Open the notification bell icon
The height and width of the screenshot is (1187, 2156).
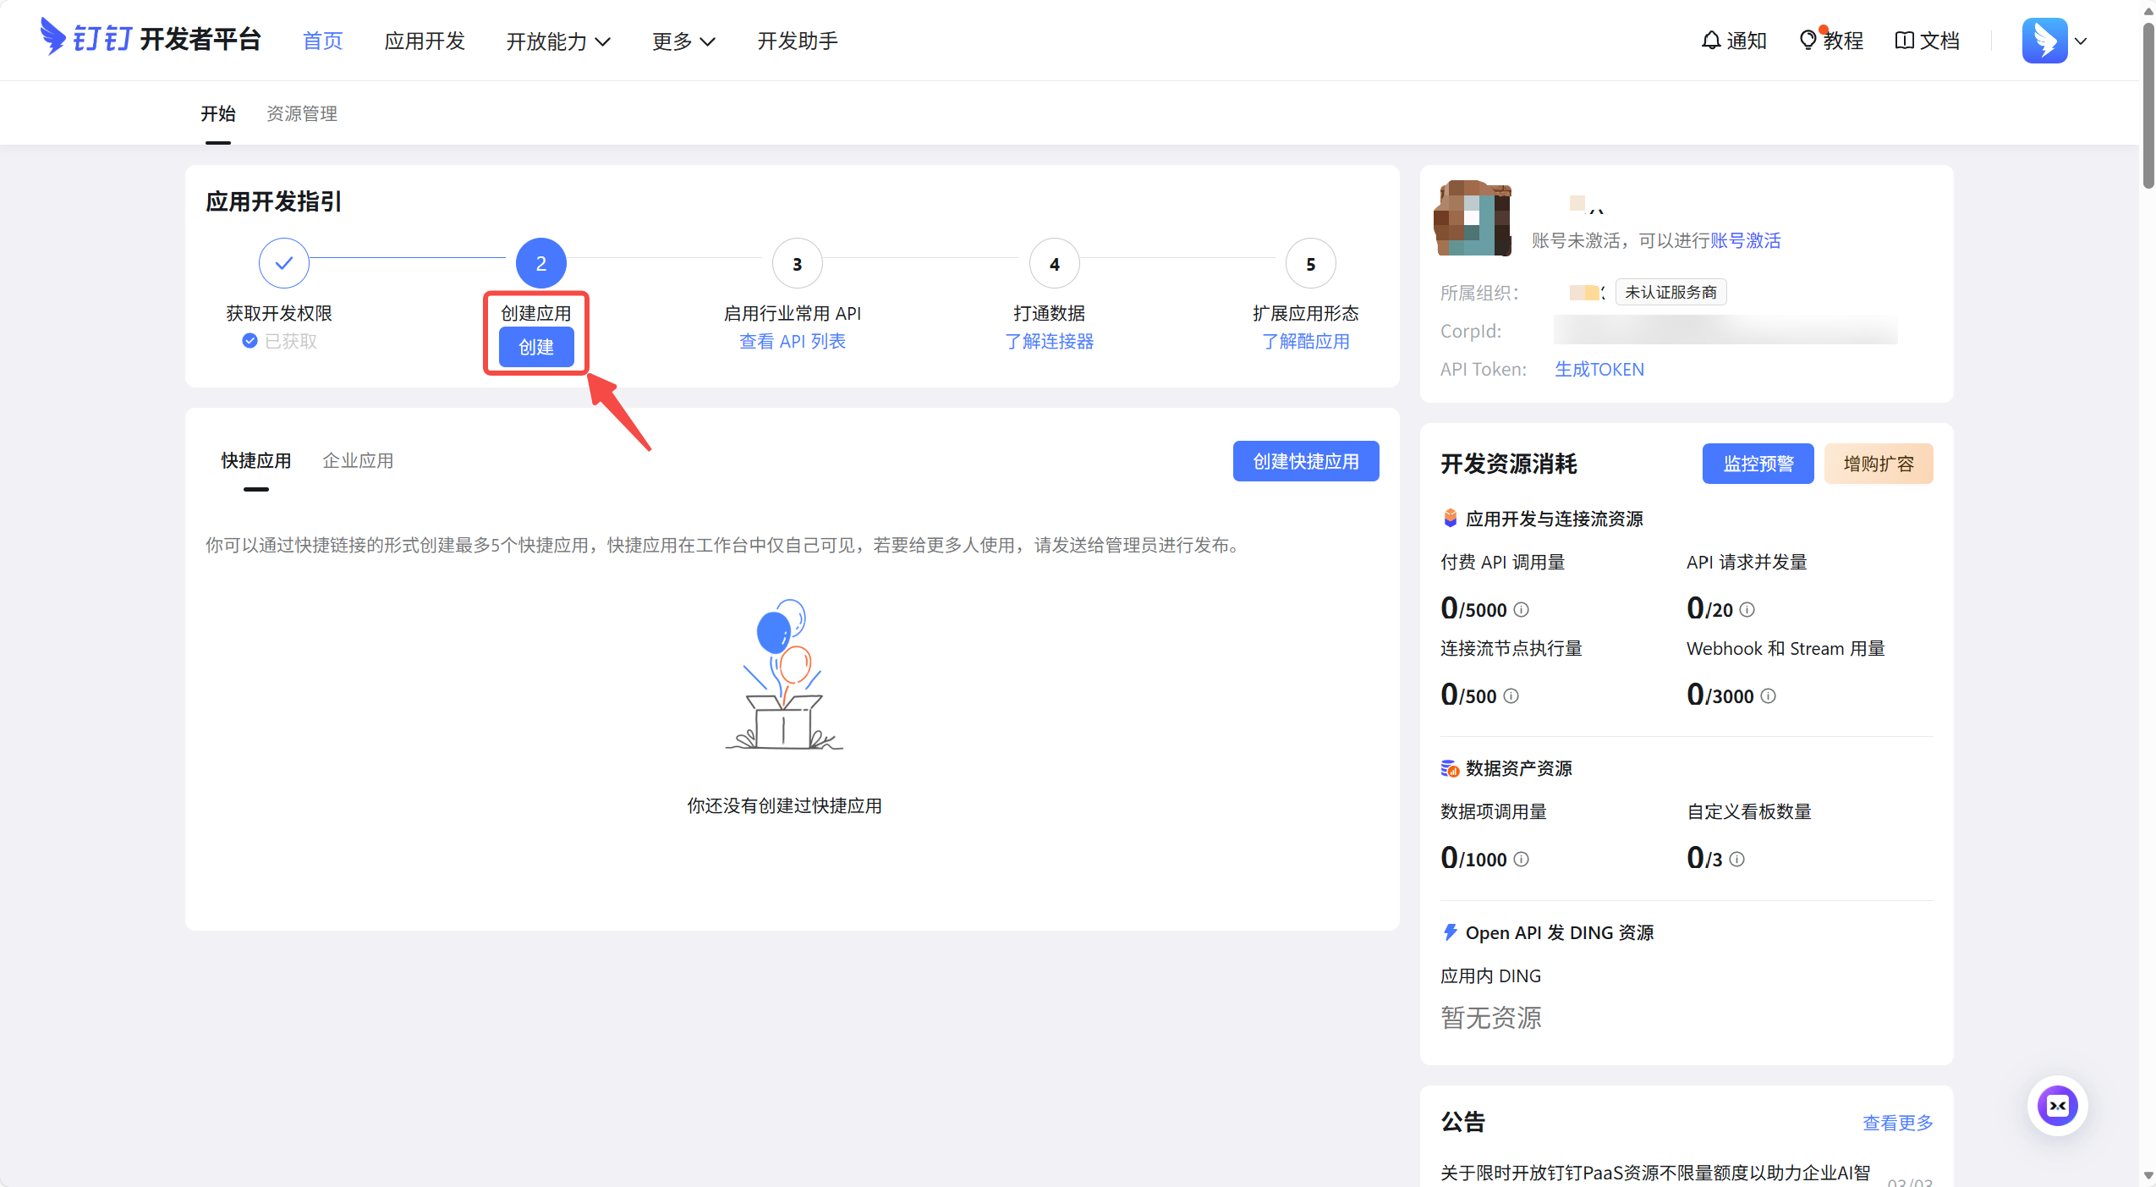pos(1710,40)
